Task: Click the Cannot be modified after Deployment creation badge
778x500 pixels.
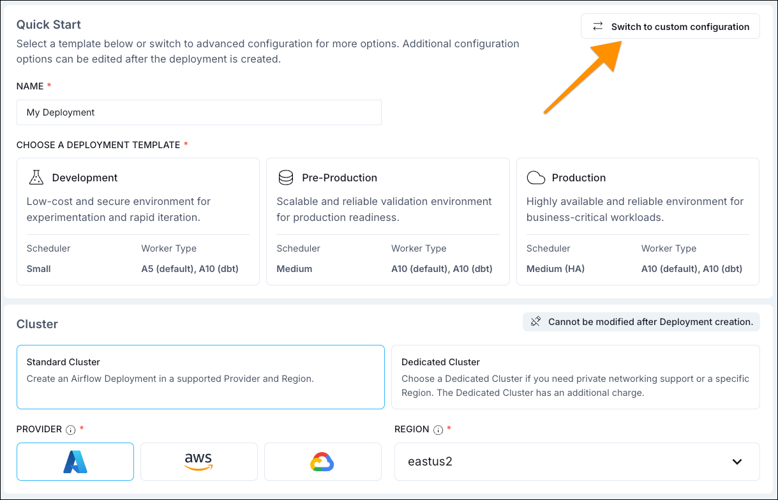Action: tap(649, 322)
